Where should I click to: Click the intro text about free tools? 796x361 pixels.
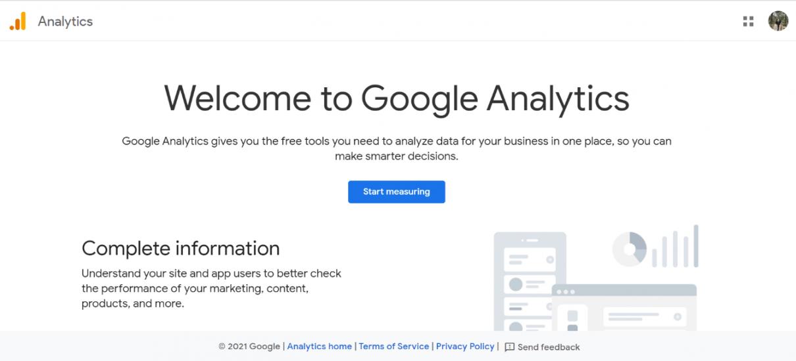[397, 148]
